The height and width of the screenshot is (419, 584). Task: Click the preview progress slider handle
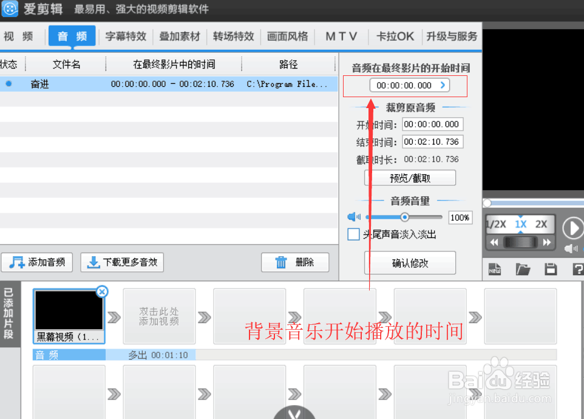tap(487, 203)
